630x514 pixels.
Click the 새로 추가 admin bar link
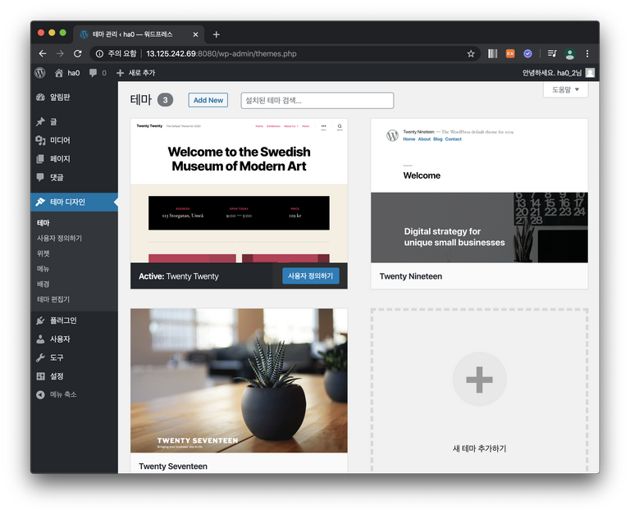(x=142, y=73)
